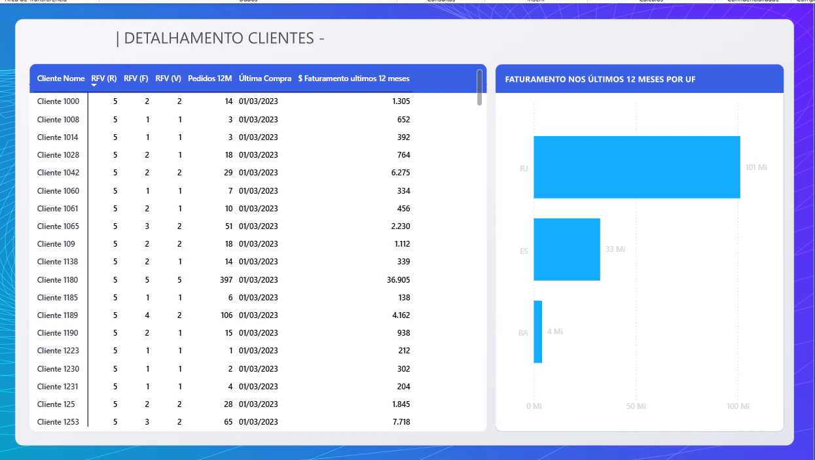This screenshot has height=460, width=815.
Task: Click the 4 Mi data label
Action: [555, 332]
